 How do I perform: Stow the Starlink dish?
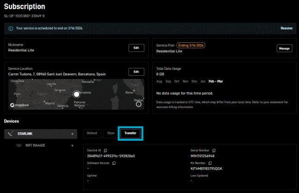[110, 133]
